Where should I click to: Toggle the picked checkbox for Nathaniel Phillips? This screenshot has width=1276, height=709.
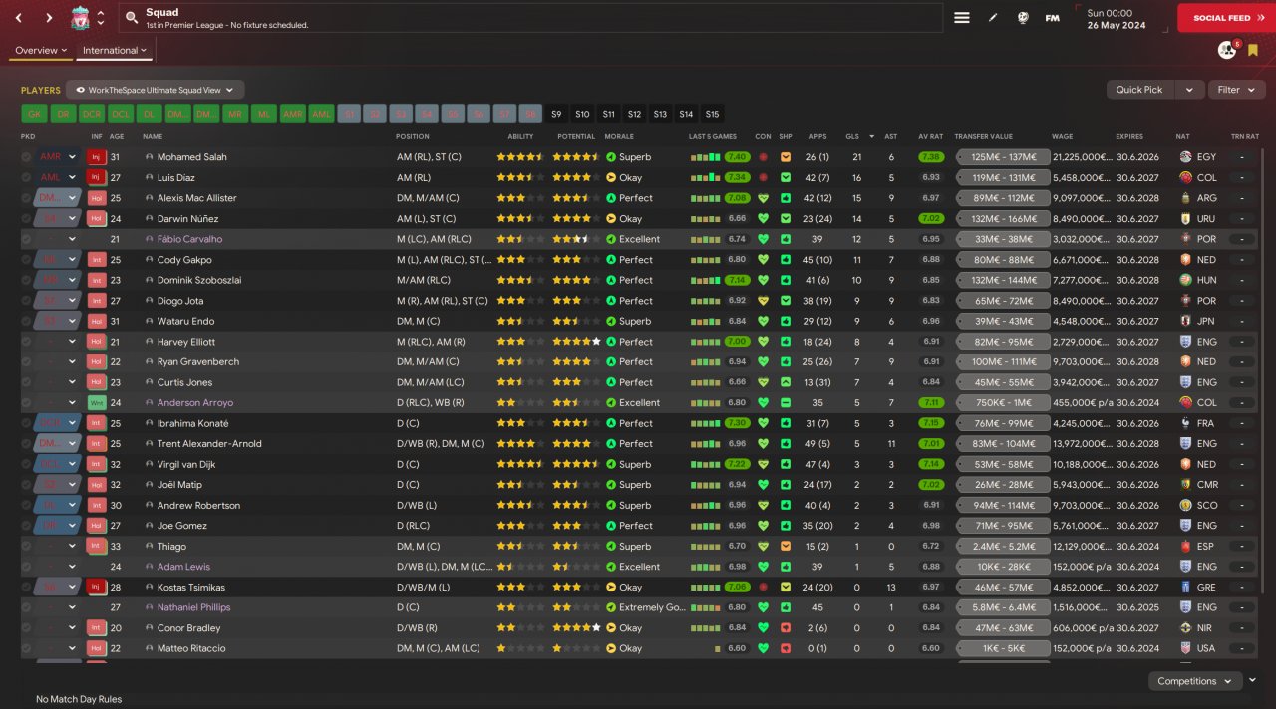pos(26,607)
